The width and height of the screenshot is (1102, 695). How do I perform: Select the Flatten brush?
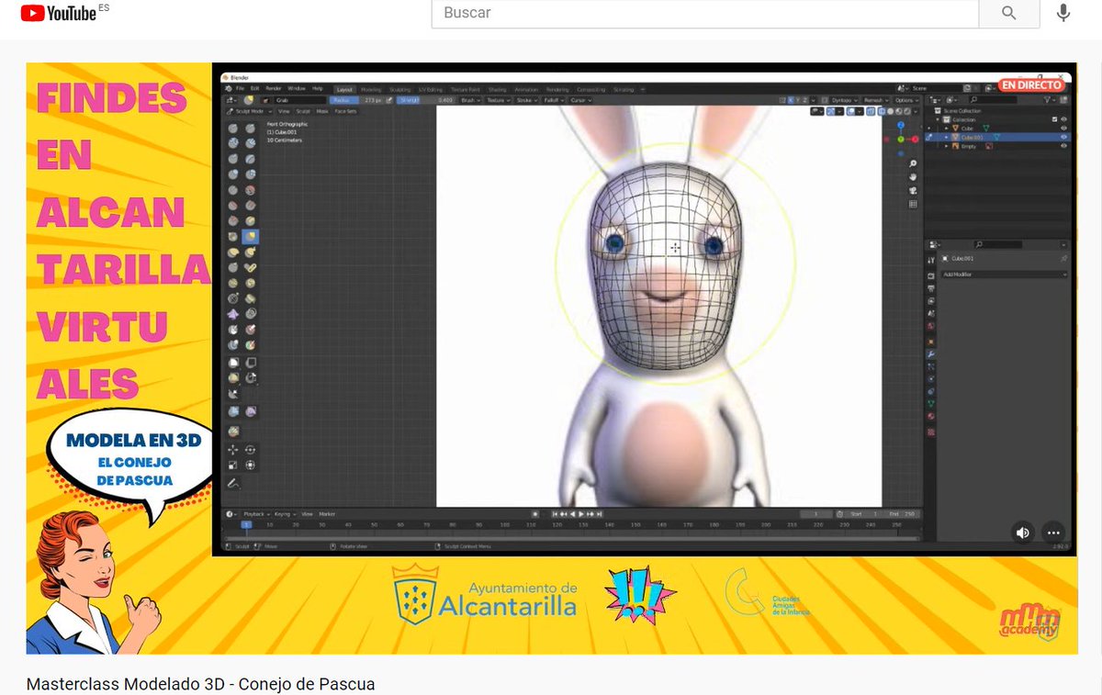pyautogui.click(x=232, y=205)
